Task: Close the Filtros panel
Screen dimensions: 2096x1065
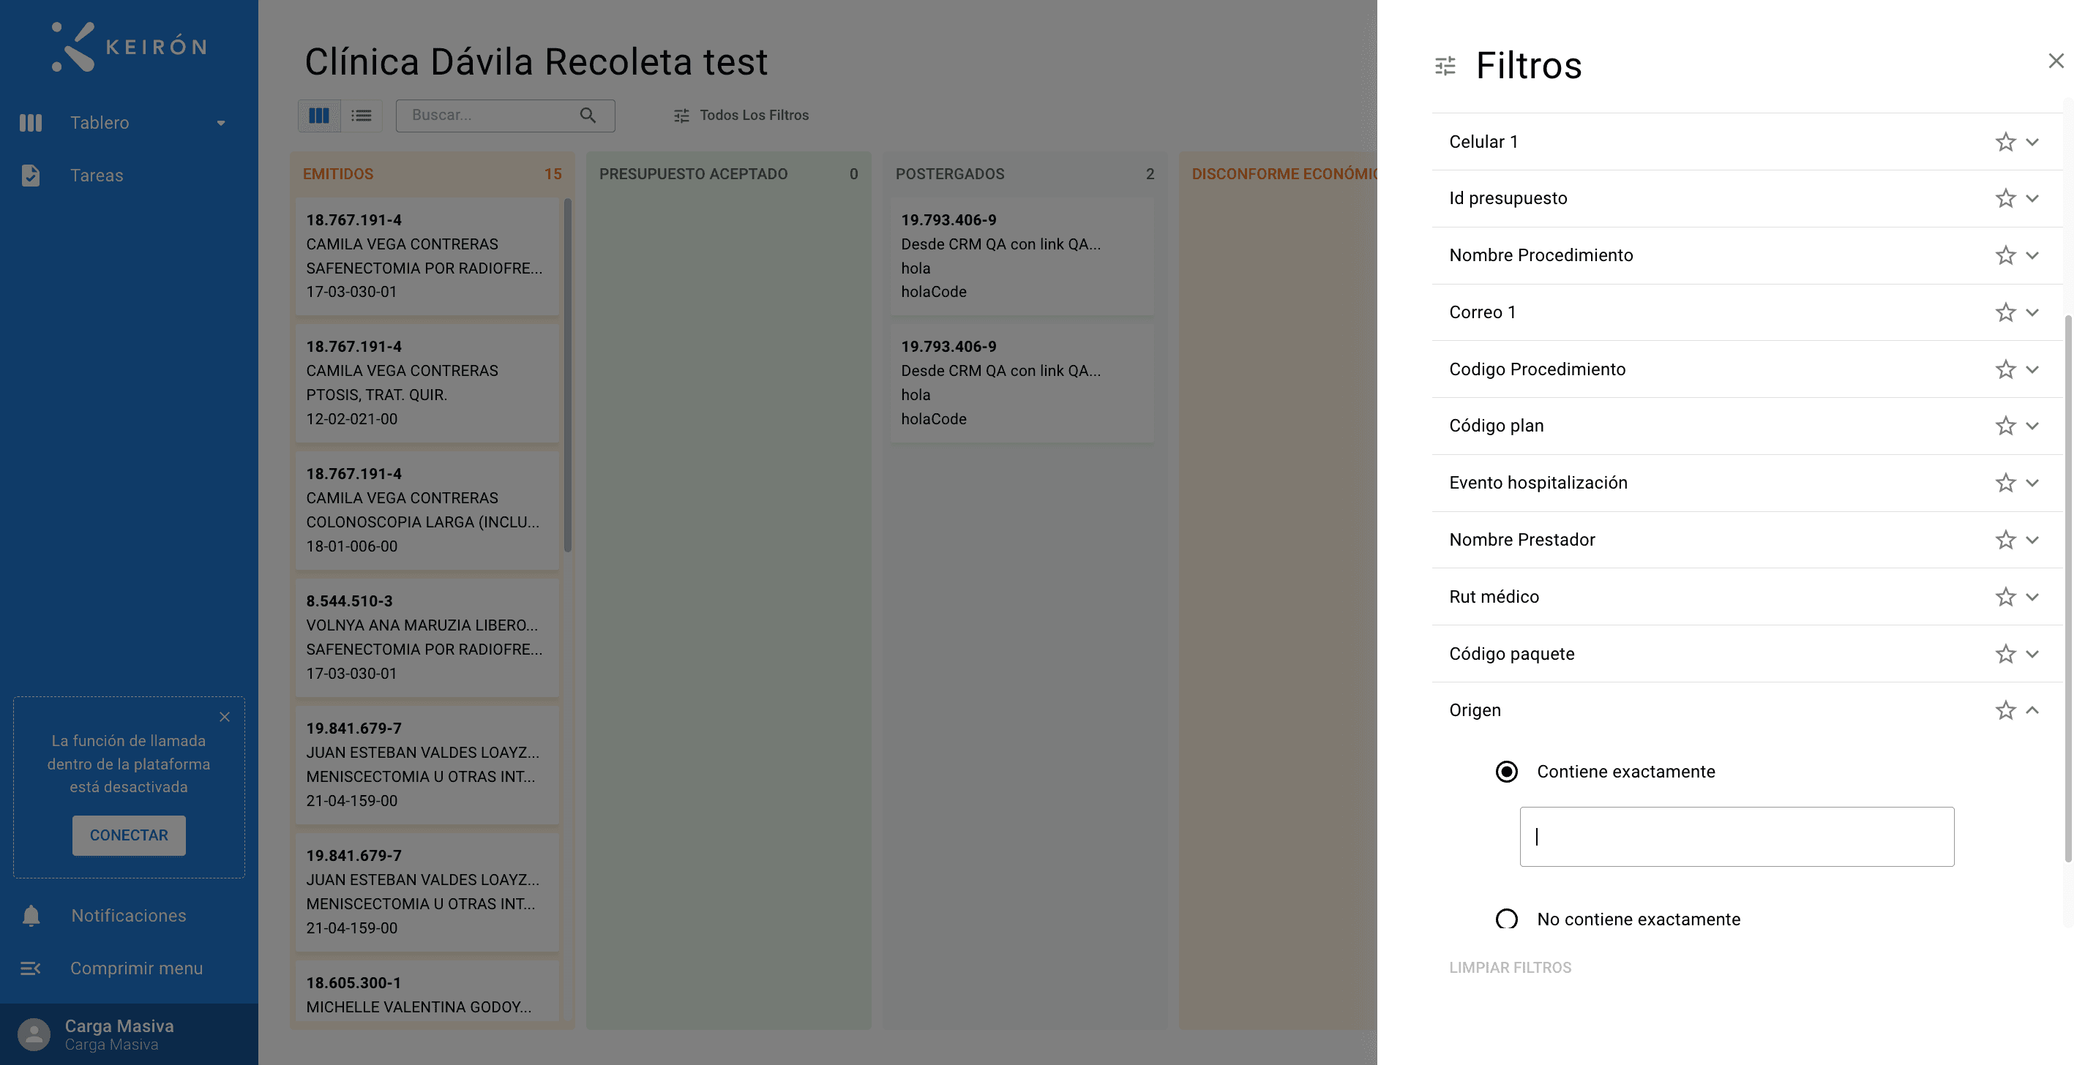Action: click(x=2056, y=61)
